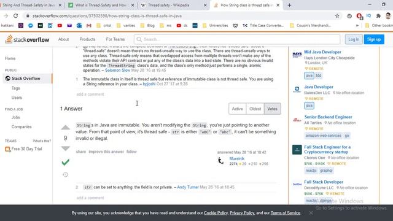Click Mureinik's user avatar
Viewport: 393px width, 221px height.
pos(220,161)
